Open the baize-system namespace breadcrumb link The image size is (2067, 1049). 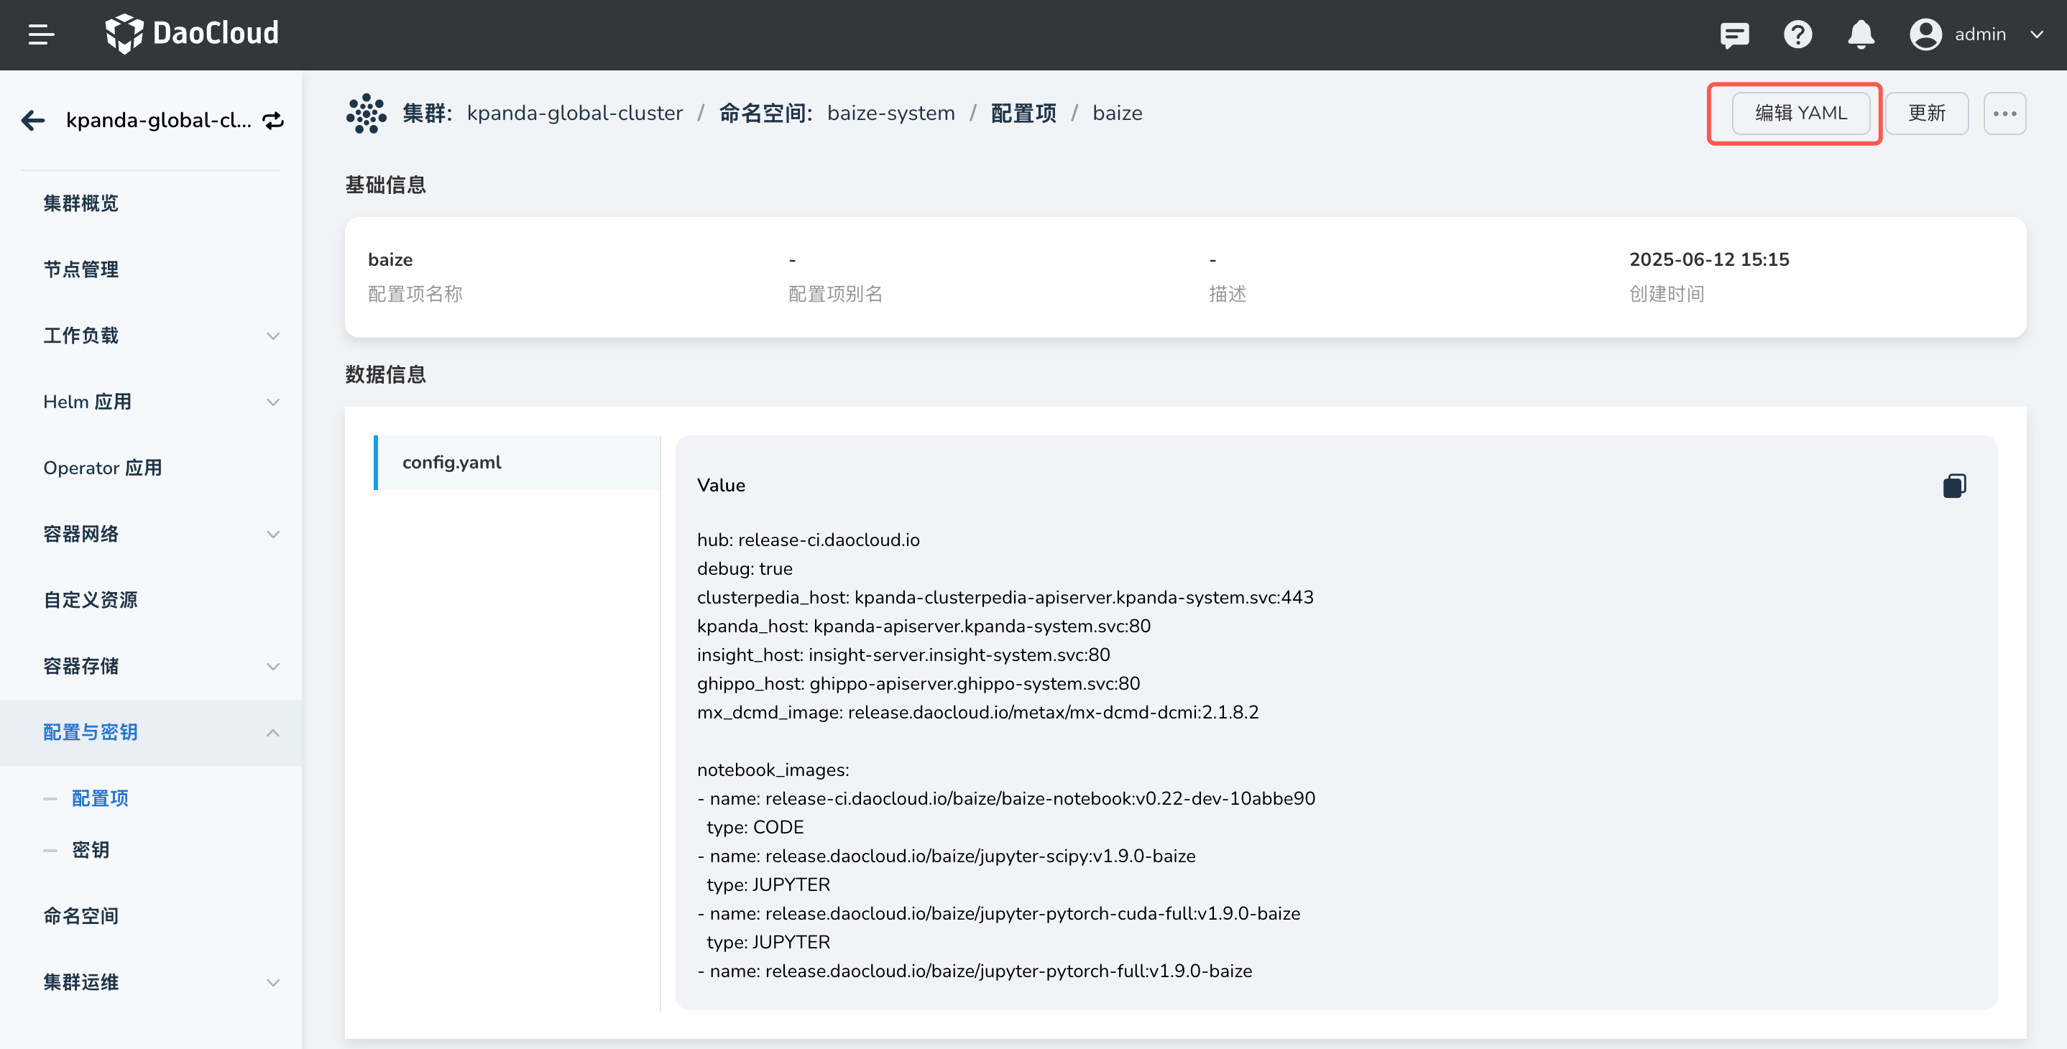(x=890, y=113)
